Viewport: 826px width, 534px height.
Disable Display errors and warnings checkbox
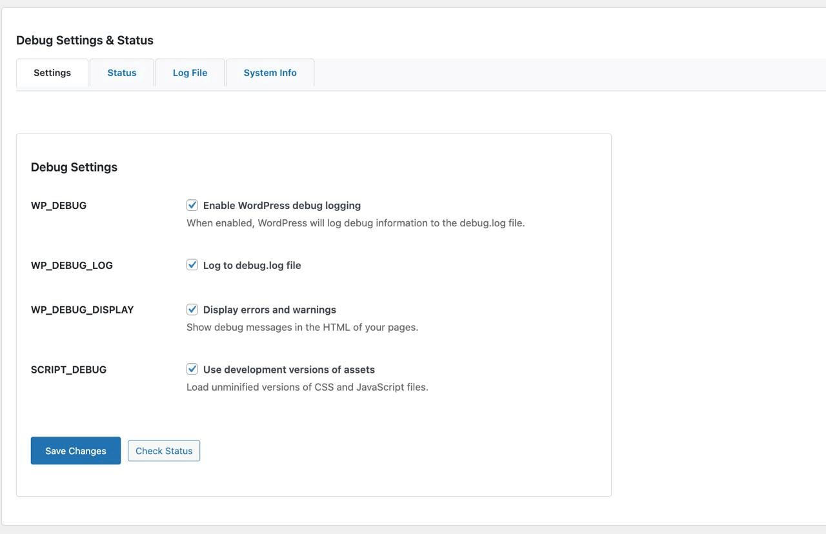pyautogui.click(x=192, y=309)
